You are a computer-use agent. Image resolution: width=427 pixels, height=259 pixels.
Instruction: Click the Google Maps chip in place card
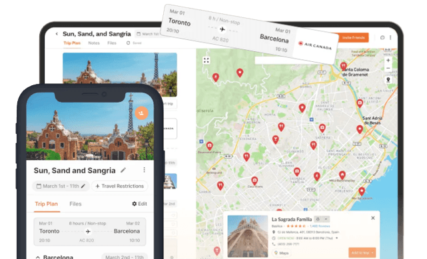click(282, 253)
